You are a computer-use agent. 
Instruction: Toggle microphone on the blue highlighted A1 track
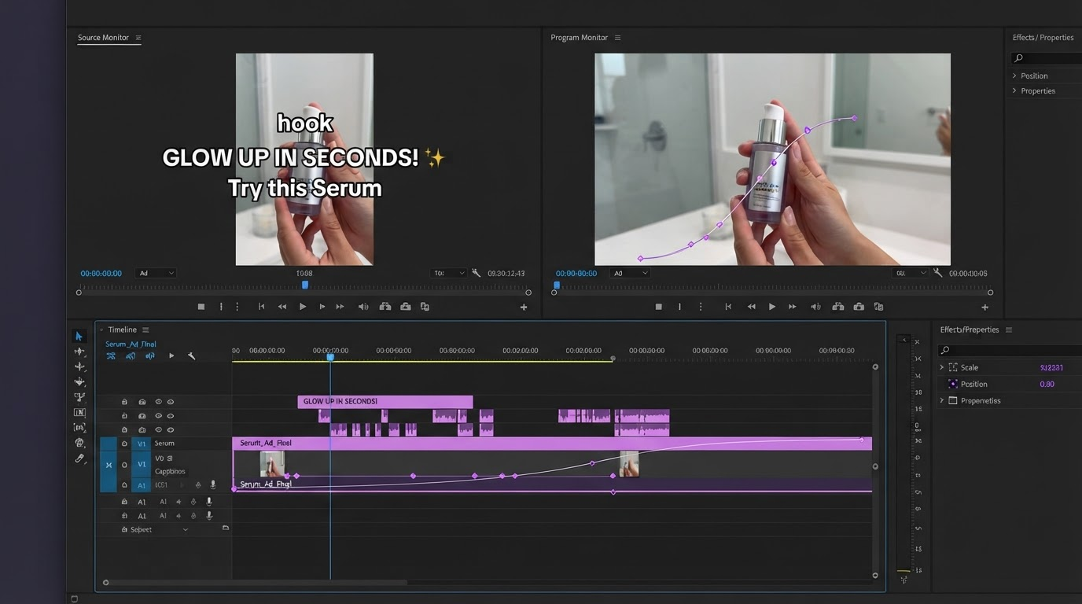[213, 485]
